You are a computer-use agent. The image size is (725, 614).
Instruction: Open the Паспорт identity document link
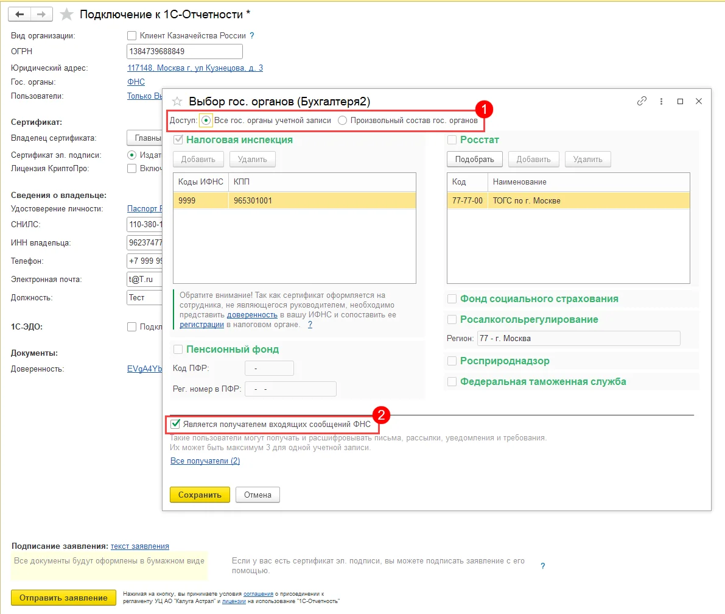pyautogui.click(x=144, y=209)
